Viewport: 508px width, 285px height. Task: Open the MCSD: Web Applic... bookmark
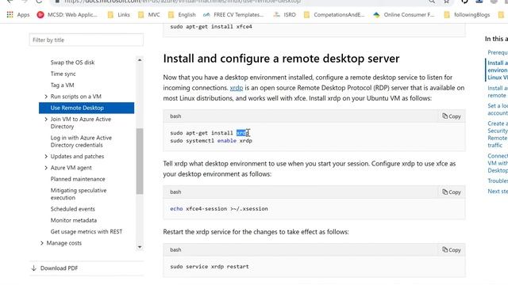[x=67, y=14]
